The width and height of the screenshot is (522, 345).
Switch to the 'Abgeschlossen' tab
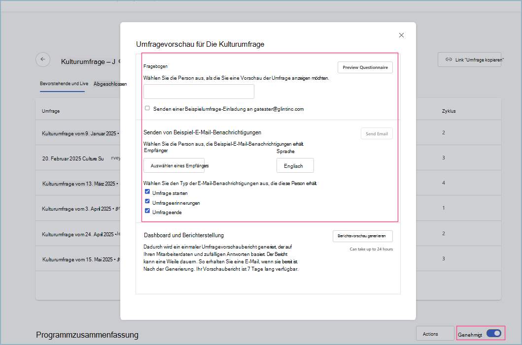click(109, 83)
